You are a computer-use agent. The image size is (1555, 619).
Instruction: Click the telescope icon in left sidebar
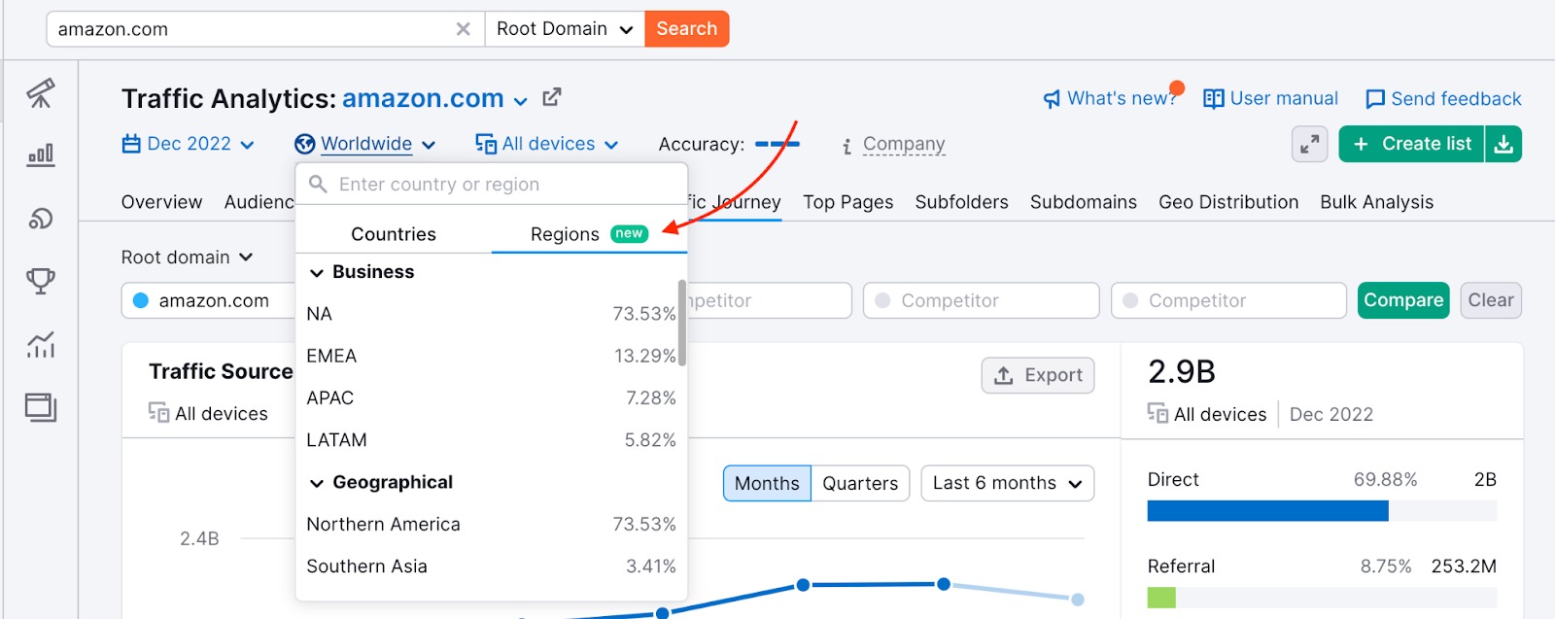tap(41, 93)
